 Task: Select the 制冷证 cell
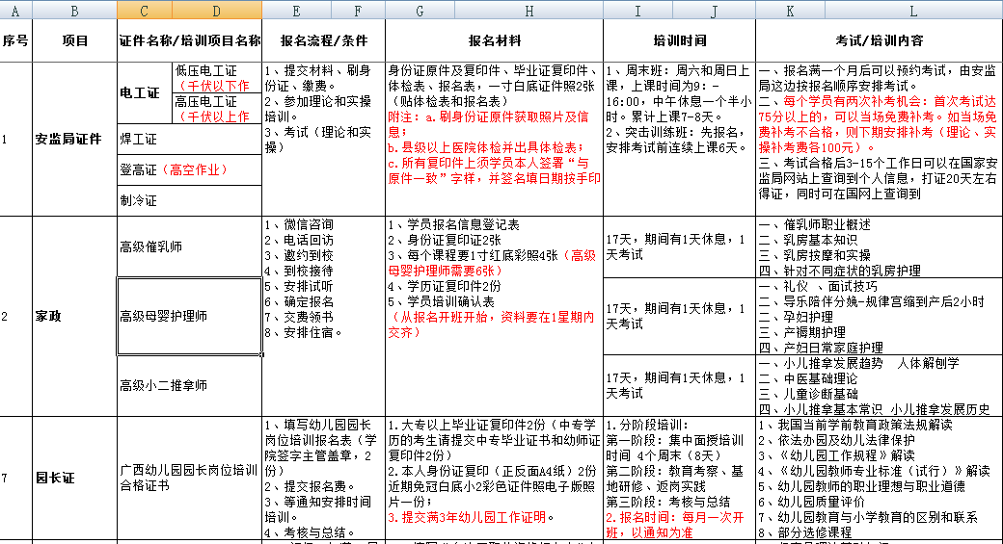pyautogui.click(x=189, y=200)
